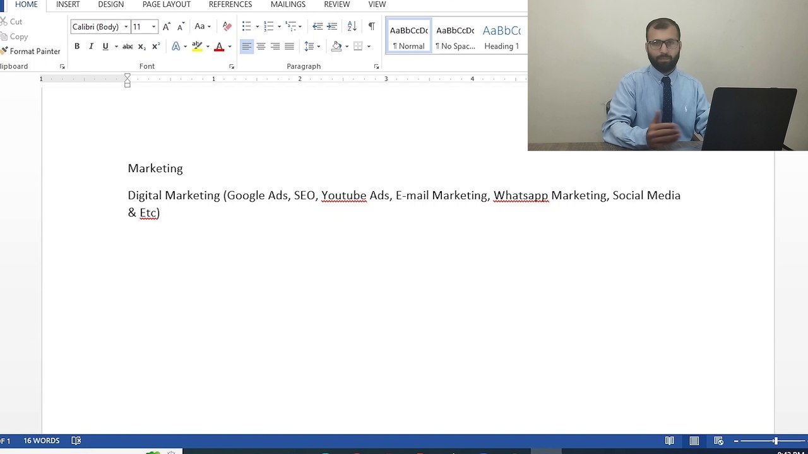Apply the red font color

219,46
